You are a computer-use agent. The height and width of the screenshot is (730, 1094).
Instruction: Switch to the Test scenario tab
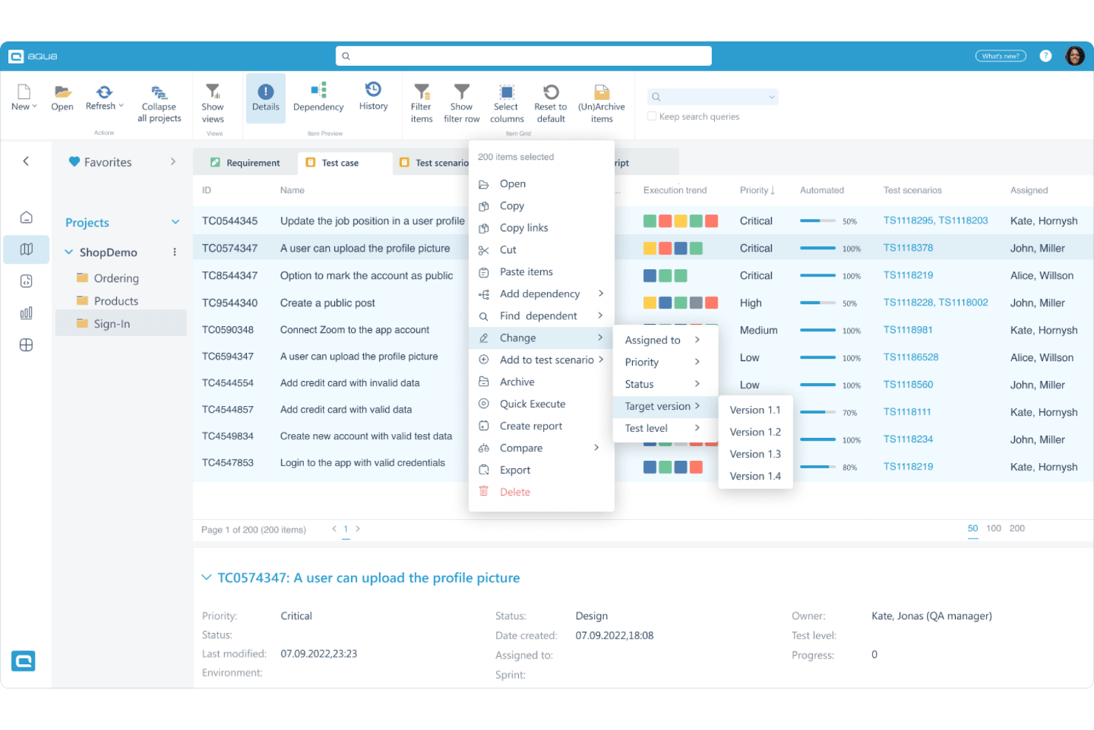tap(434, 163)
